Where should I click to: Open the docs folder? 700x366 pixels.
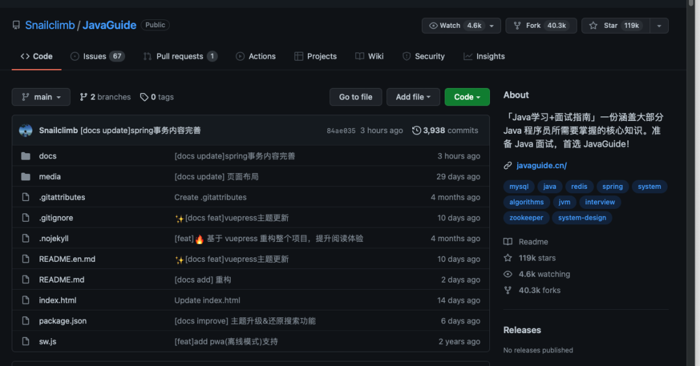tap(48, 156)
